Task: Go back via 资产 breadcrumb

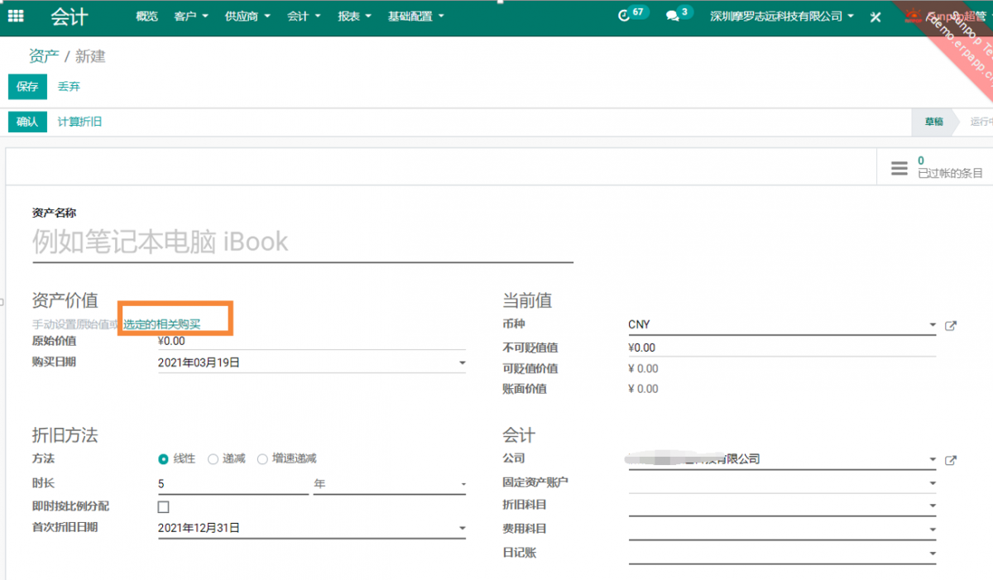Action: [44, 56]
